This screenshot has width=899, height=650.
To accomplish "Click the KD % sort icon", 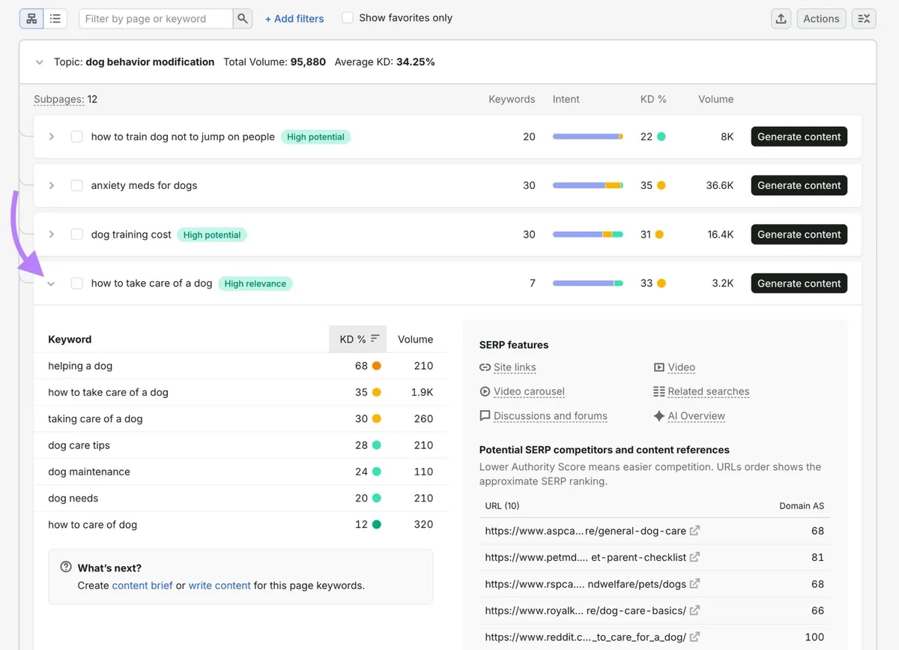I will coord(375,339).
